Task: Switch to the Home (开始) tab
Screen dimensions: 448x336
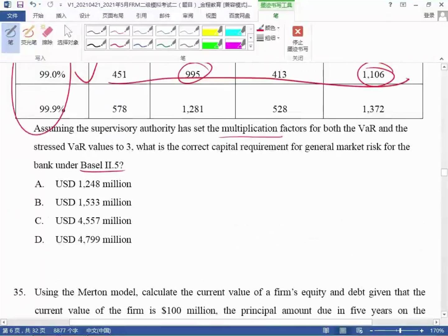Action: tap(38, 16)
